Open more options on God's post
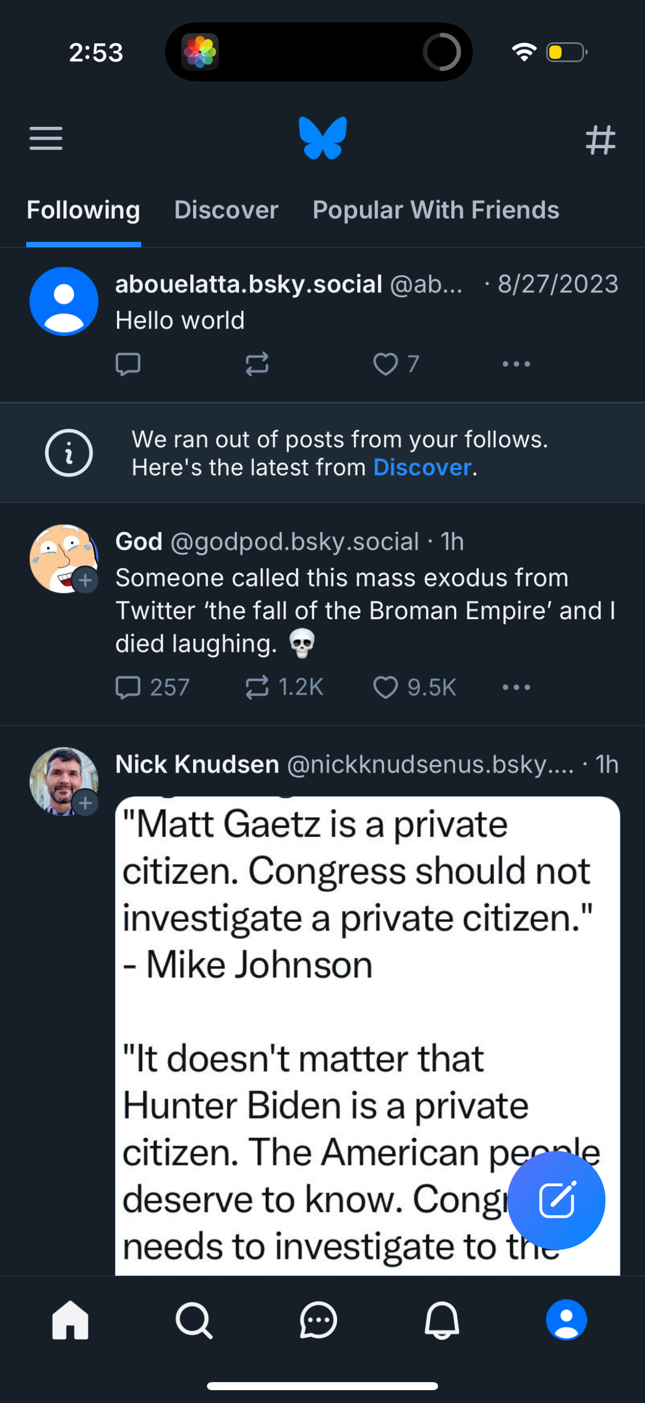Screen dimensions: 645x1403 click(x=516, y=688)
